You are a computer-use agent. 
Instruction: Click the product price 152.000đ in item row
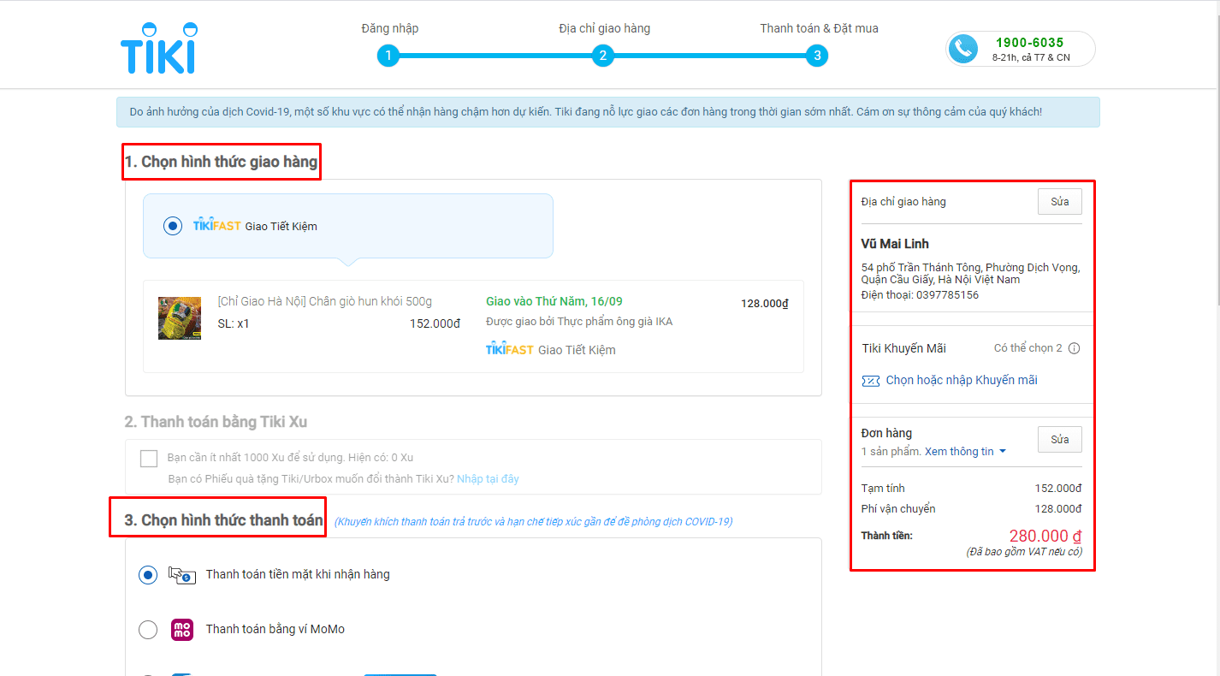pos(435,323)
